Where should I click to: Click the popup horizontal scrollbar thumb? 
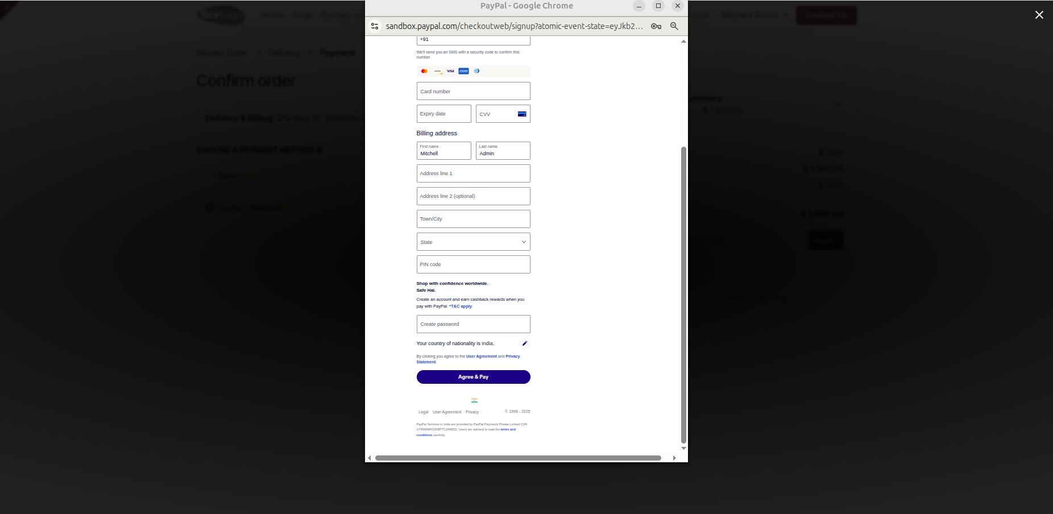(x=518, y=458)
